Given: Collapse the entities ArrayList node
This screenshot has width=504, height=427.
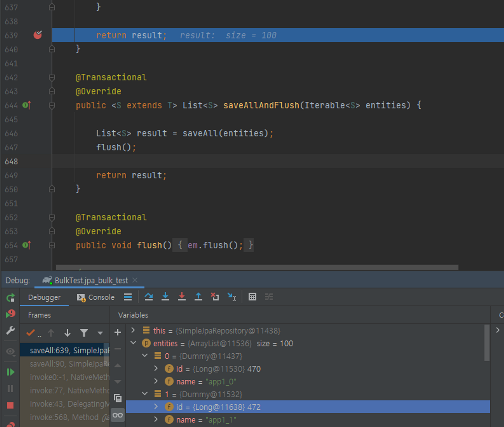Looking at the screenshot, I should (x=134, y=343).
